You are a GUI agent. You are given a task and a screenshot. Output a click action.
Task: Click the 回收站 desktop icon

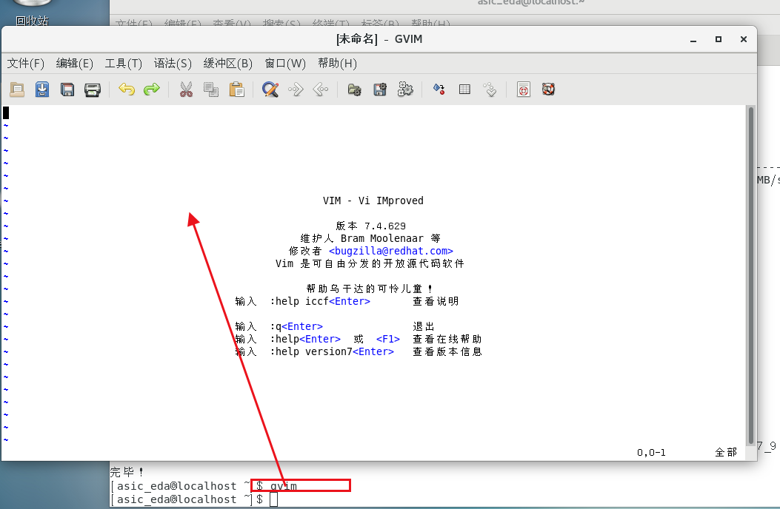click(32, 13)
